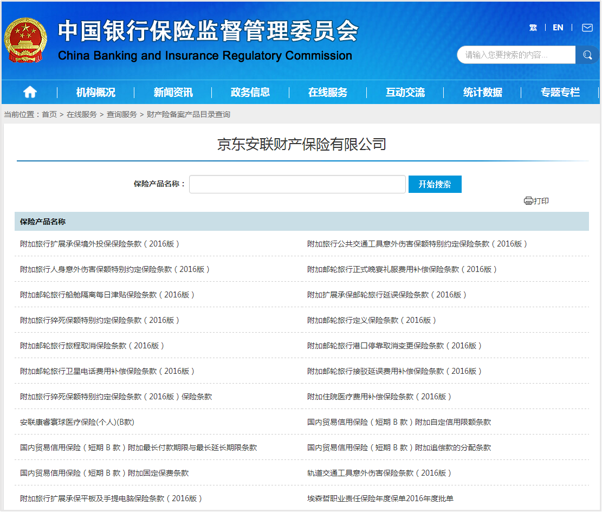The image size is (602, 512).
Task: Open the 专题专栏 menu
Action: pyautogui.click(x=560, y=92)
